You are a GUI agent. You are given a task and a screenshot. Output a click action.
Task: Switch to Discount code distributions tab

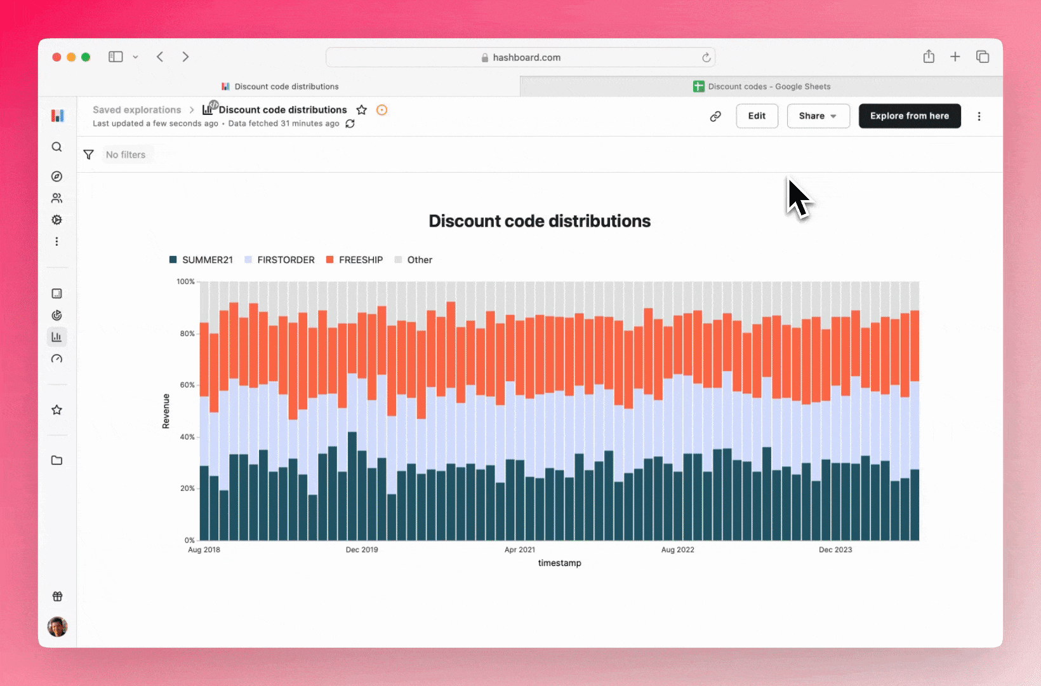279,86
